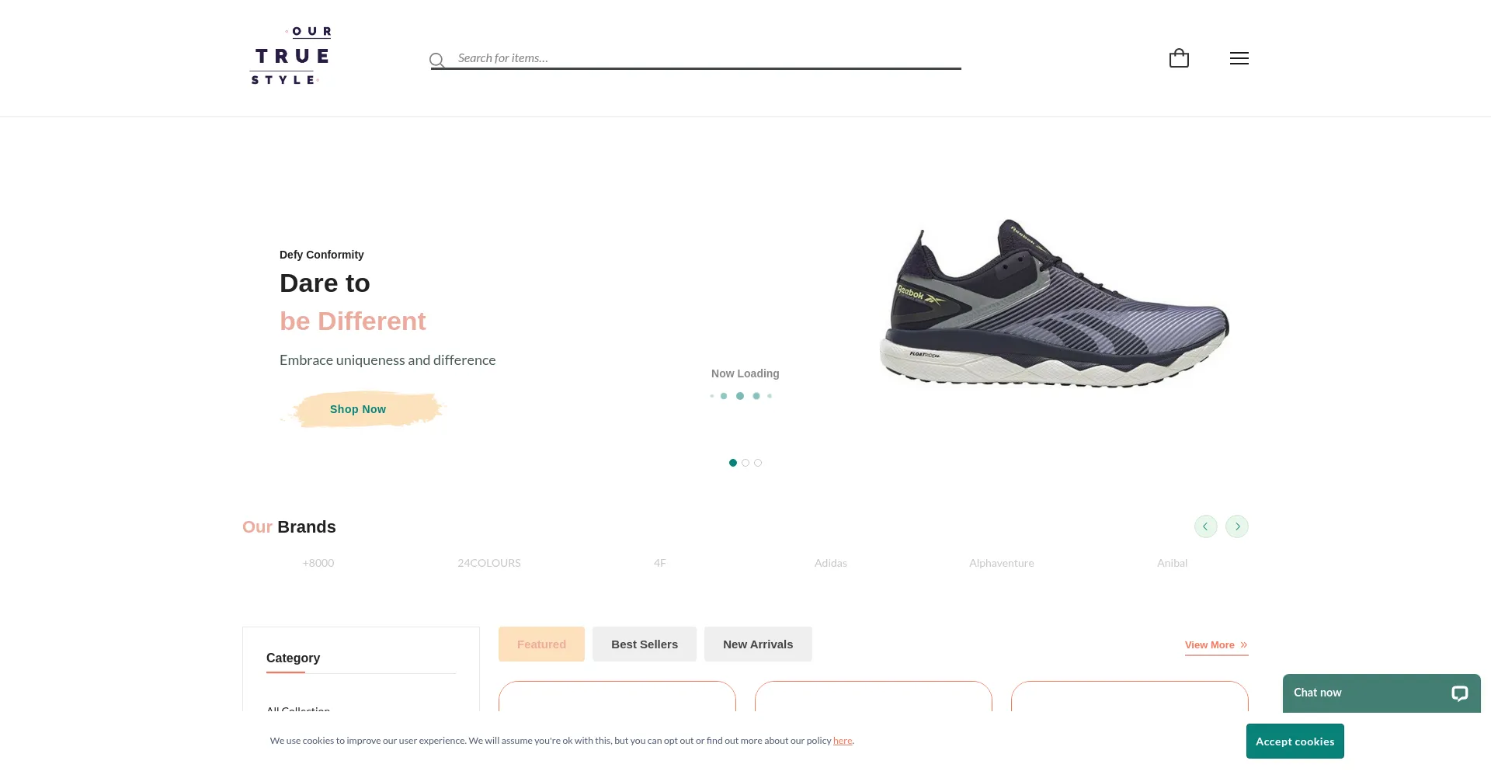Viewport: 1491px width, 771px height.
Task: Open the 24COLOURS brand
Action: 489,563
